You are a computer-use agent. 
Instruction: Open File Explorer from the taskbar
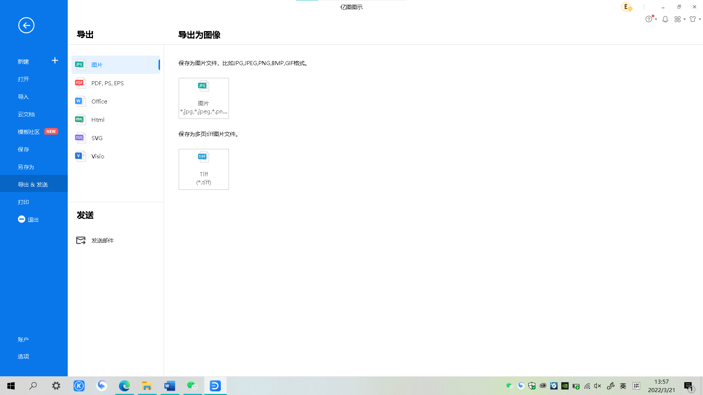click(147, 385)
